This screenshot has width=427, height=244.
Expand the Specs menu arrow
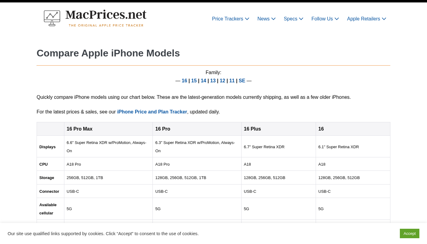pos(301,19)
